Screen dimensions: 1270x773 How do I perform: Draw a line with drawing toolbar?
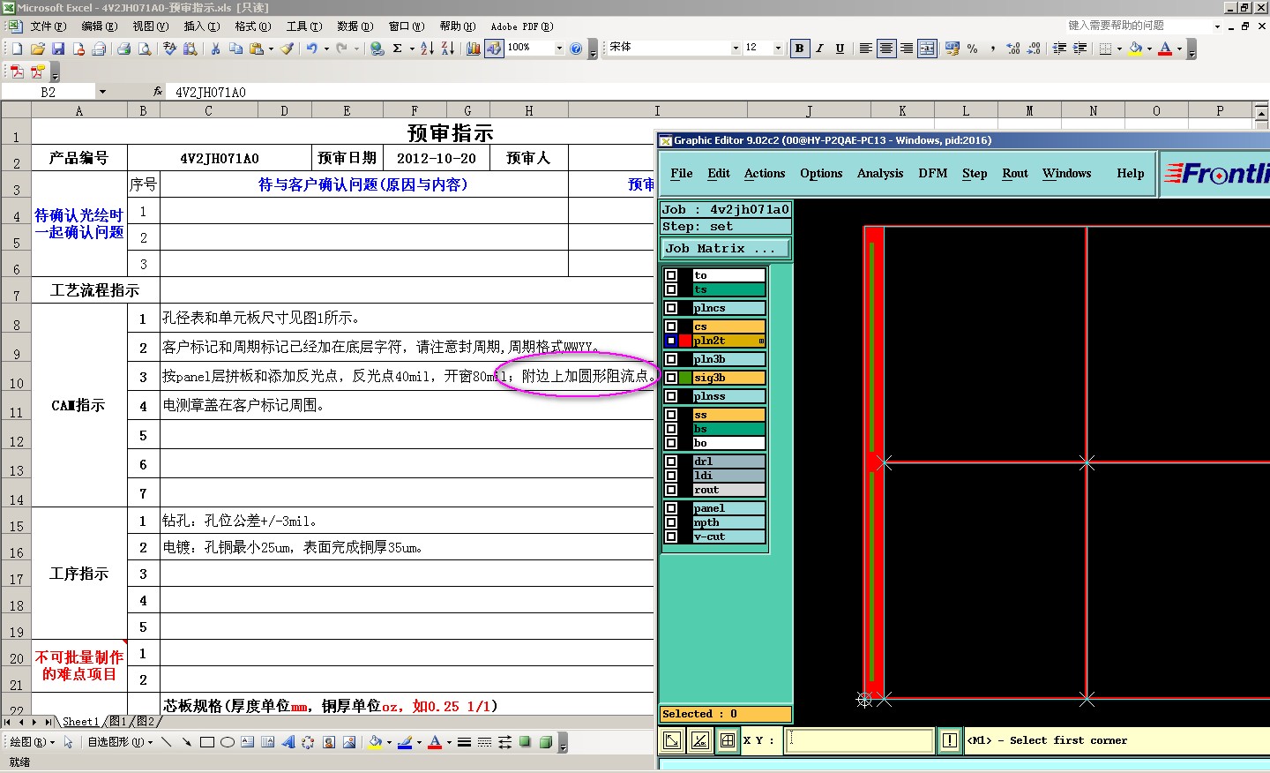click(166, 742)
